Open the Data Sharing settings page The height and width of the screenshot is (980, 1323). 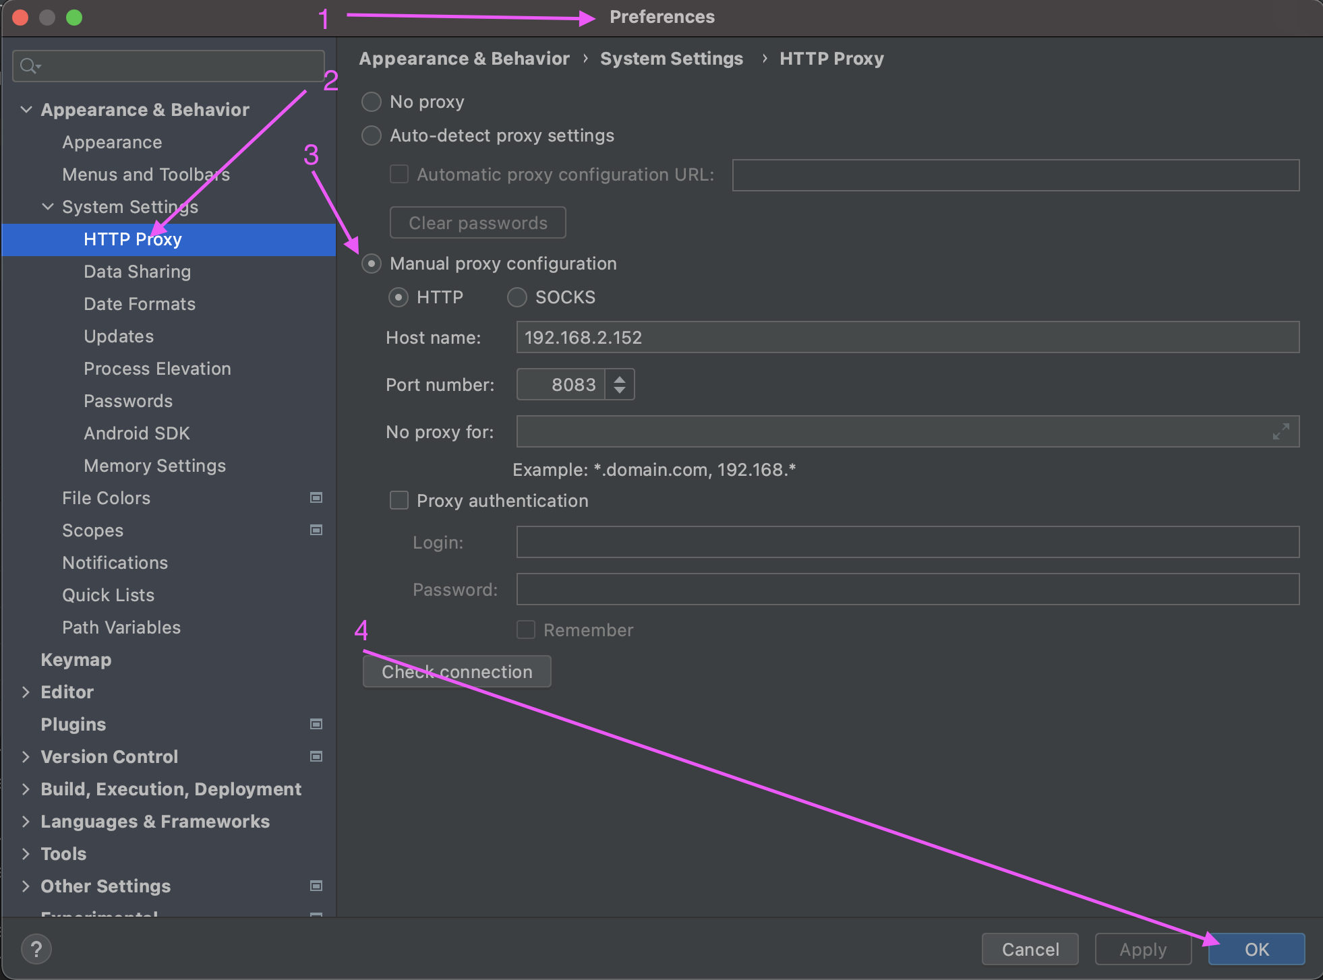pos(137,272)
